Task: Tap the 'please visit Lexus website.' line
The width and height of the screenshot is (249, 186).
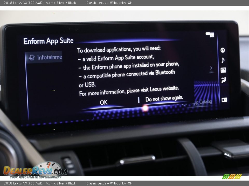Action: point(153,90)
